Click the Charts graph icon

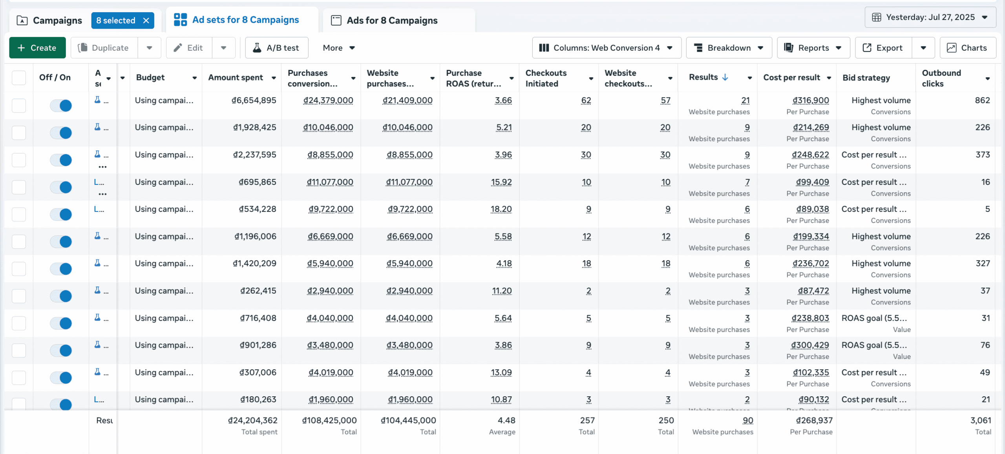[x=952, y=48]
